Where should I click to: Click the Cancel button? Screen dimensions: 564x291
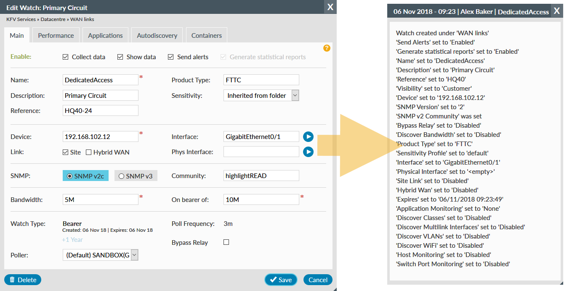[318, 280]
